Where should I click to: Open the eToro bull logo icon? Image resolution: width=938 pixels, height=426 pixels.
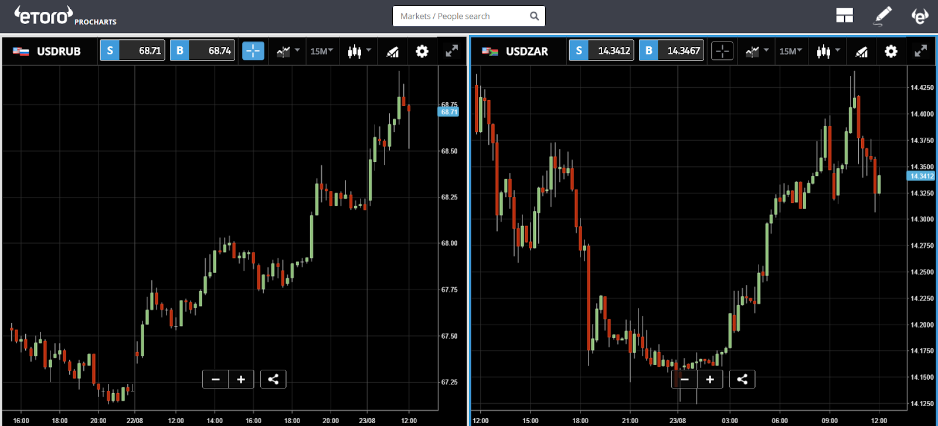[x=920, y=16]
